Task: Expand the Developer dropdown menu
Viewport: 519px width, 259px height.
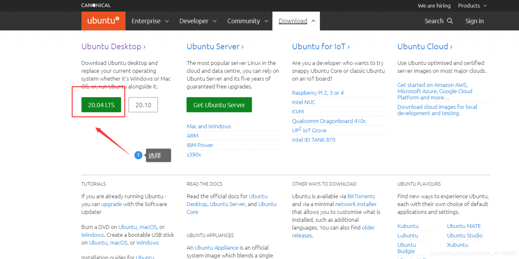Action: pyautogui.click(x=198, y=21)
